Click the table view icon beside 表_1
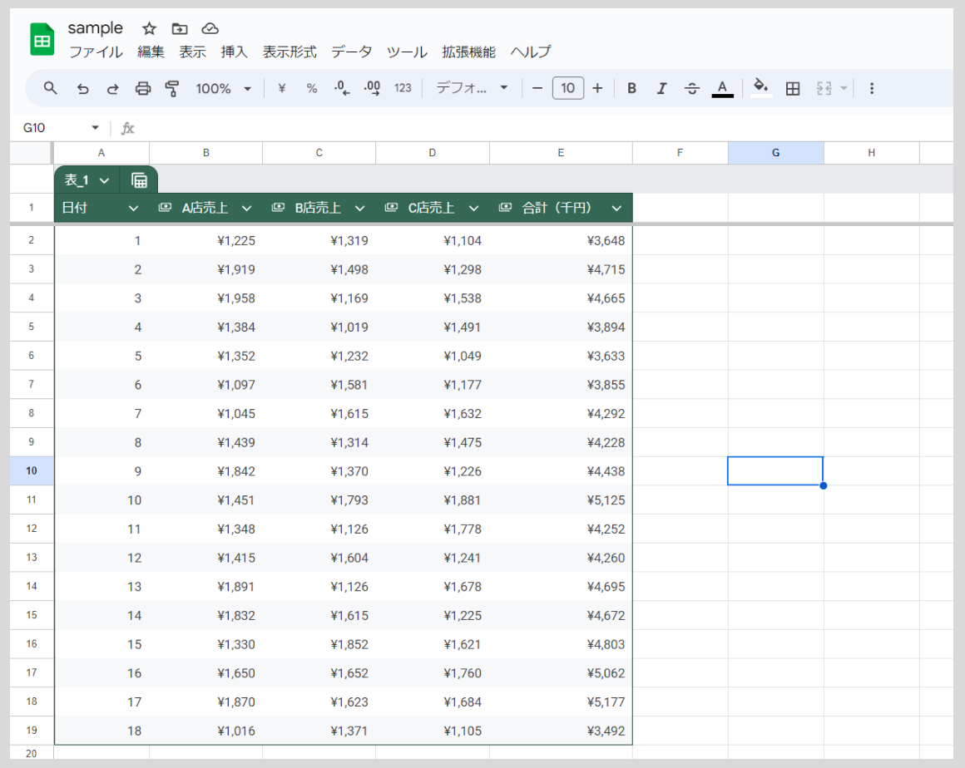965x768 pixels. (x=139, y=180)
